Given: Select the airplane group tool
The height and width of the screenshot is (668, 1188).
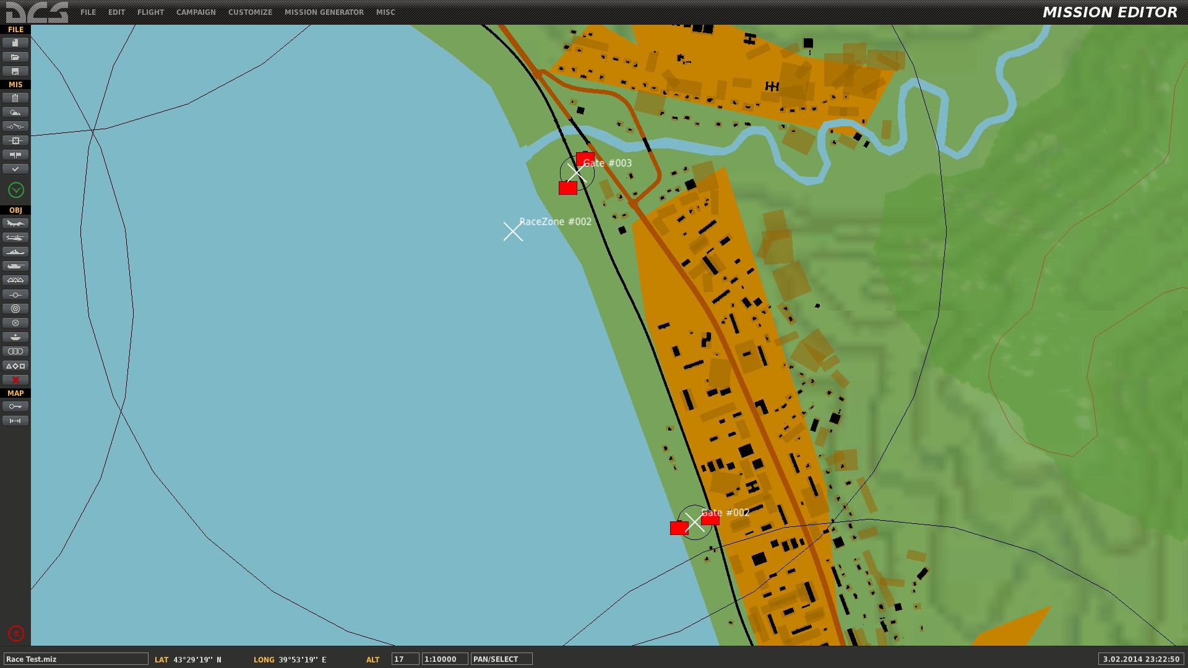Looking at the screenshot, I should 15,223.
